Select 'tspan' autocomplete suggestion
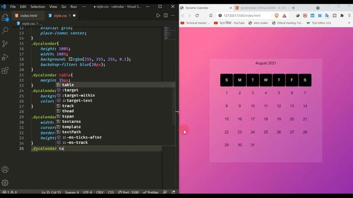This screenshot has width=353, height=198. tap(115, 116)
